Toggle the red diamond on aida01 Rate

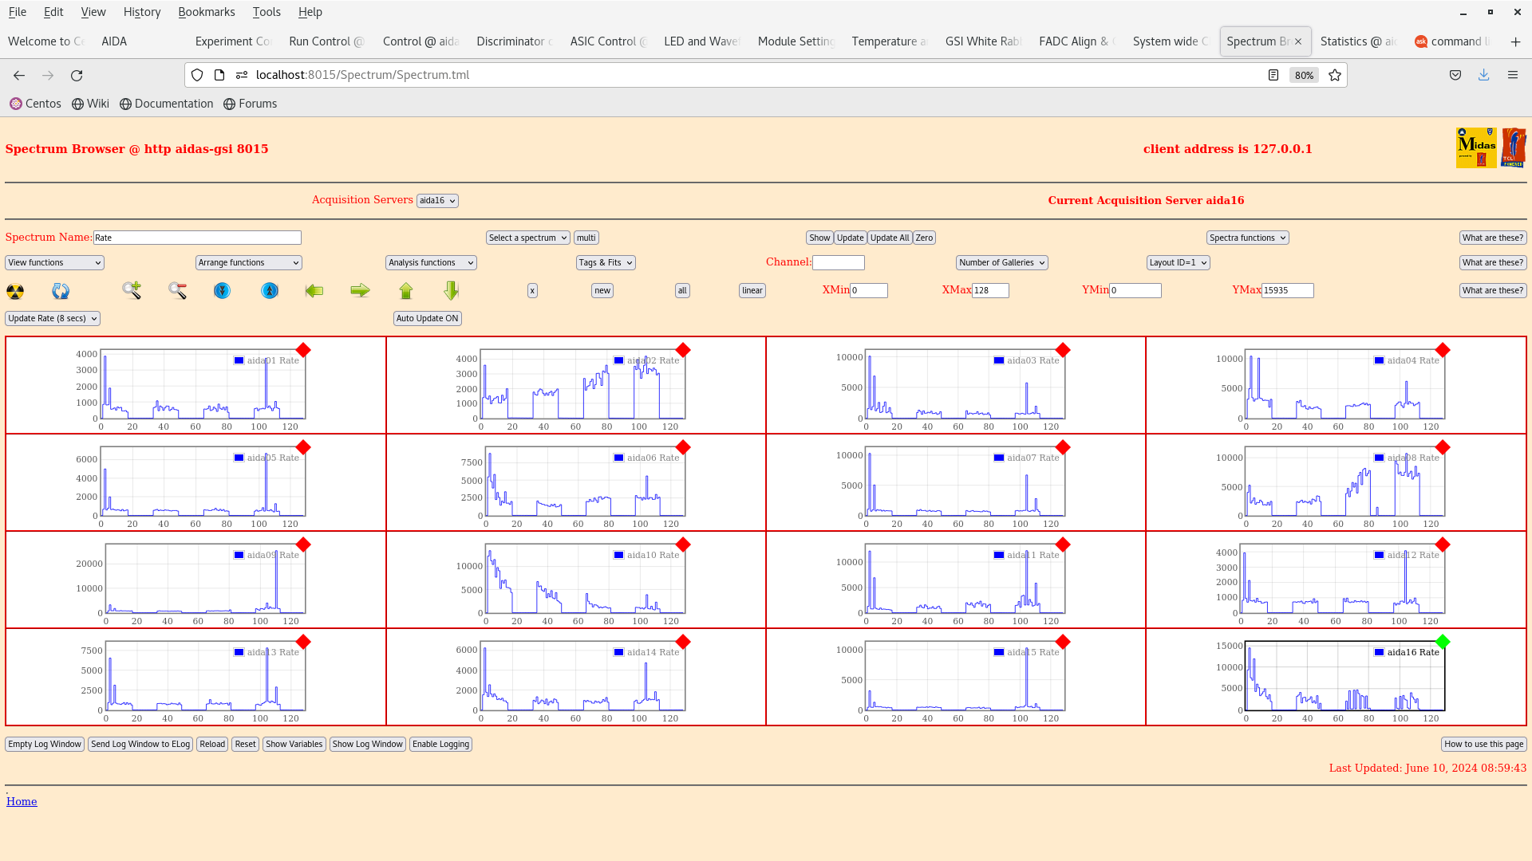click(x=303, y=350)
